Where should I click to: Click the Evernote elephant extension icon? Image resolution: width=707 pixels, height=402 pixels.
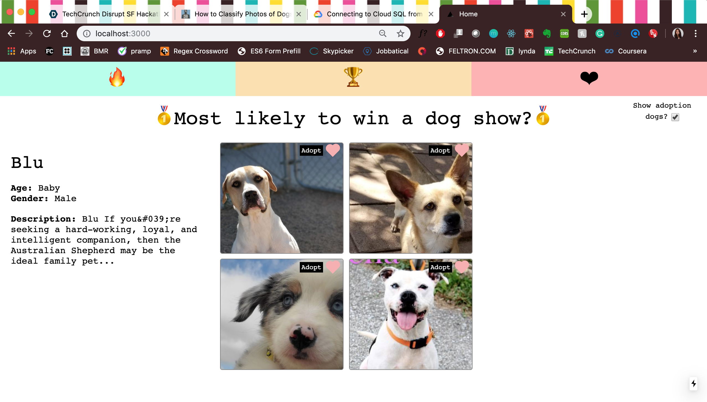click(x=546, y=34)
